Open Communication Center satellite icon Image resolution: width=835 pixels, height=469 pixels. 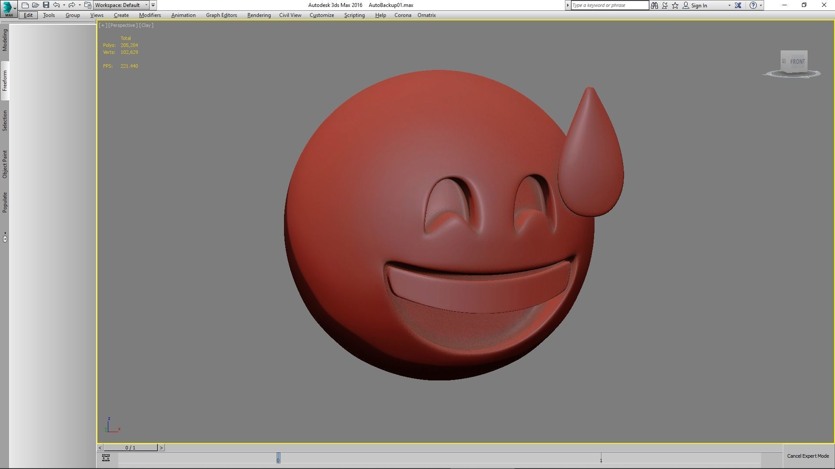pyautogui.click(x=665, y=5)
